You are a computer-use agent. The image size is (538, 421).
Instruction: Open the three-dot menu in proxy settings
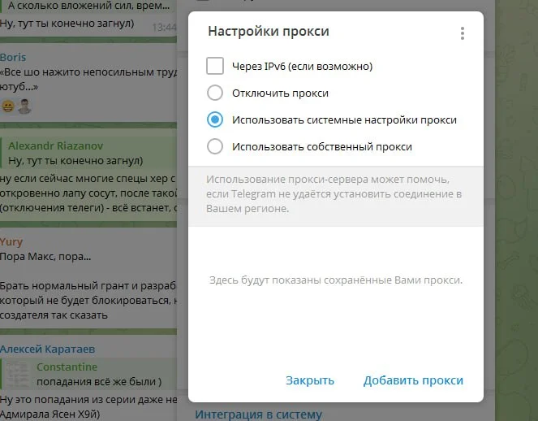463,33
